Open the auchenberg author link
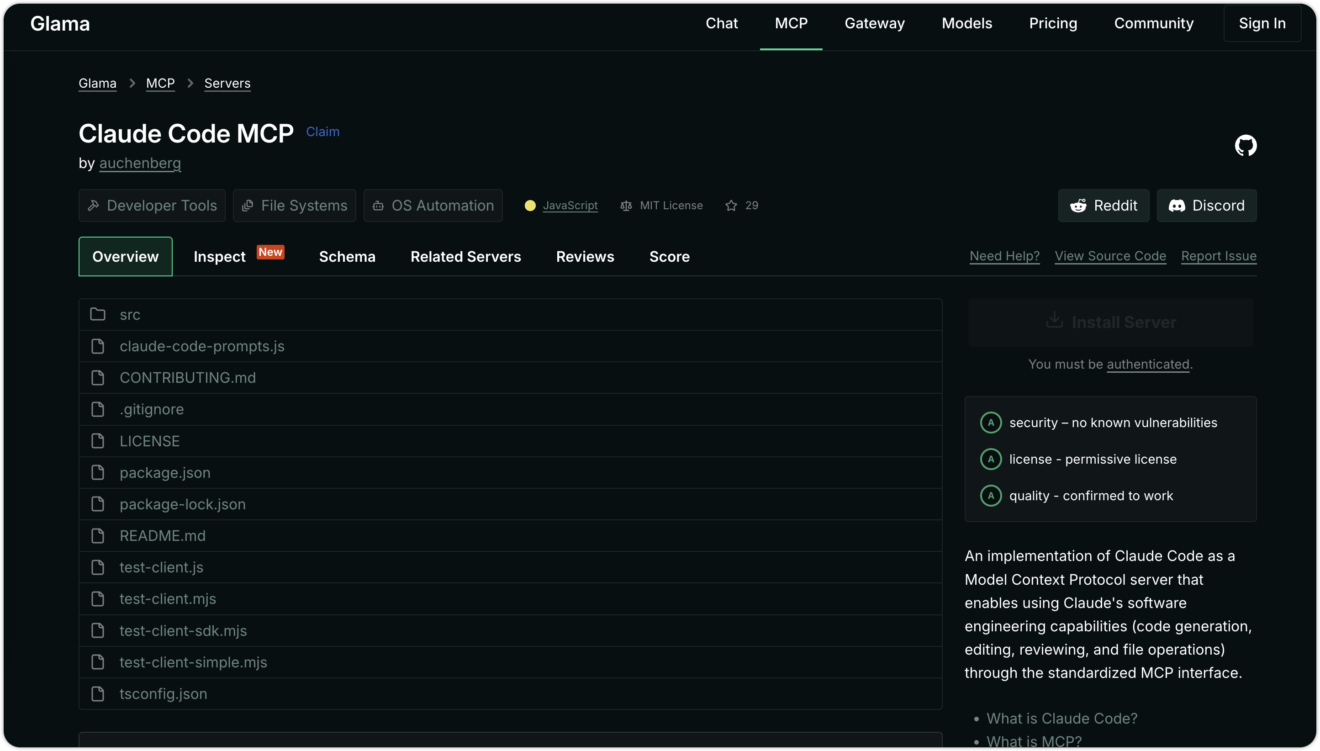The width and height of the screenshot is (1320, 751). tap(140, 163)
